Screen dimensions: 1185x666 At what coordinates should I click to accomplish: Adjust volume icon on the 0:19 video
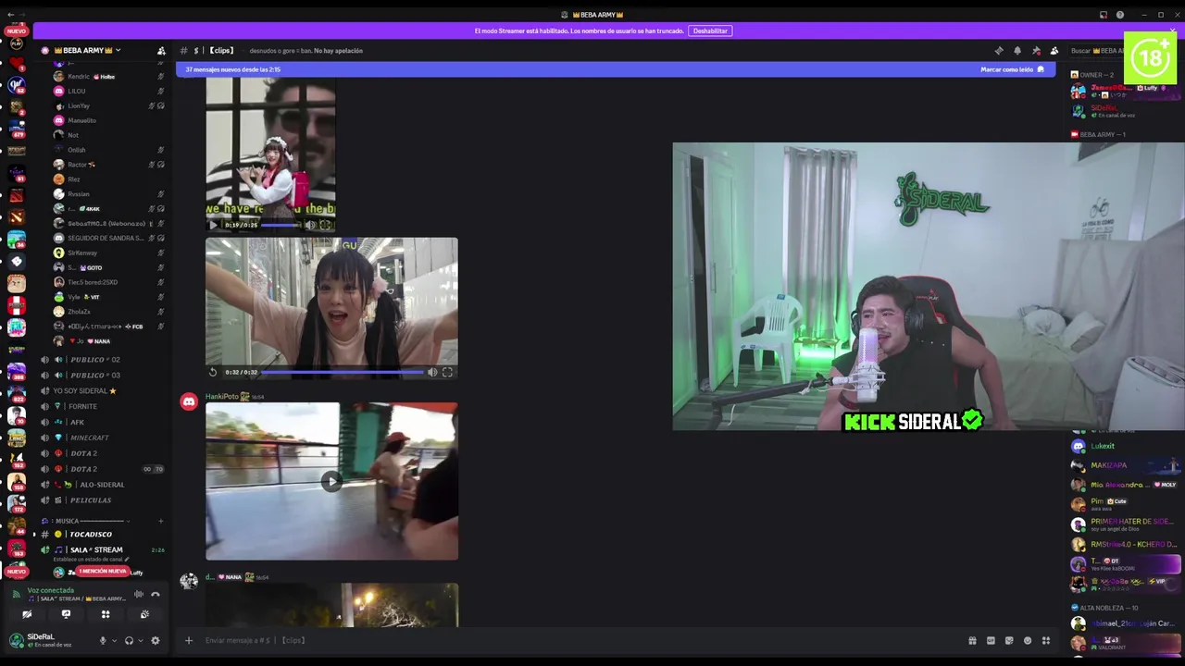click(x=310, y=225)
